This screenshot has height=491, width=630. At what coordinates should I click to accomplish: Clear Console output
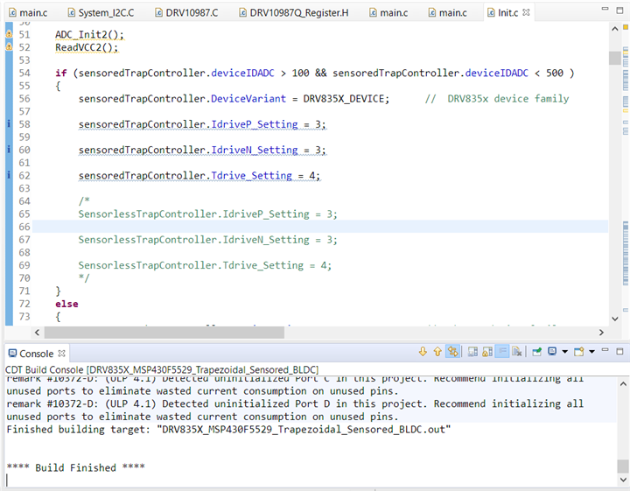pos(517,352)
